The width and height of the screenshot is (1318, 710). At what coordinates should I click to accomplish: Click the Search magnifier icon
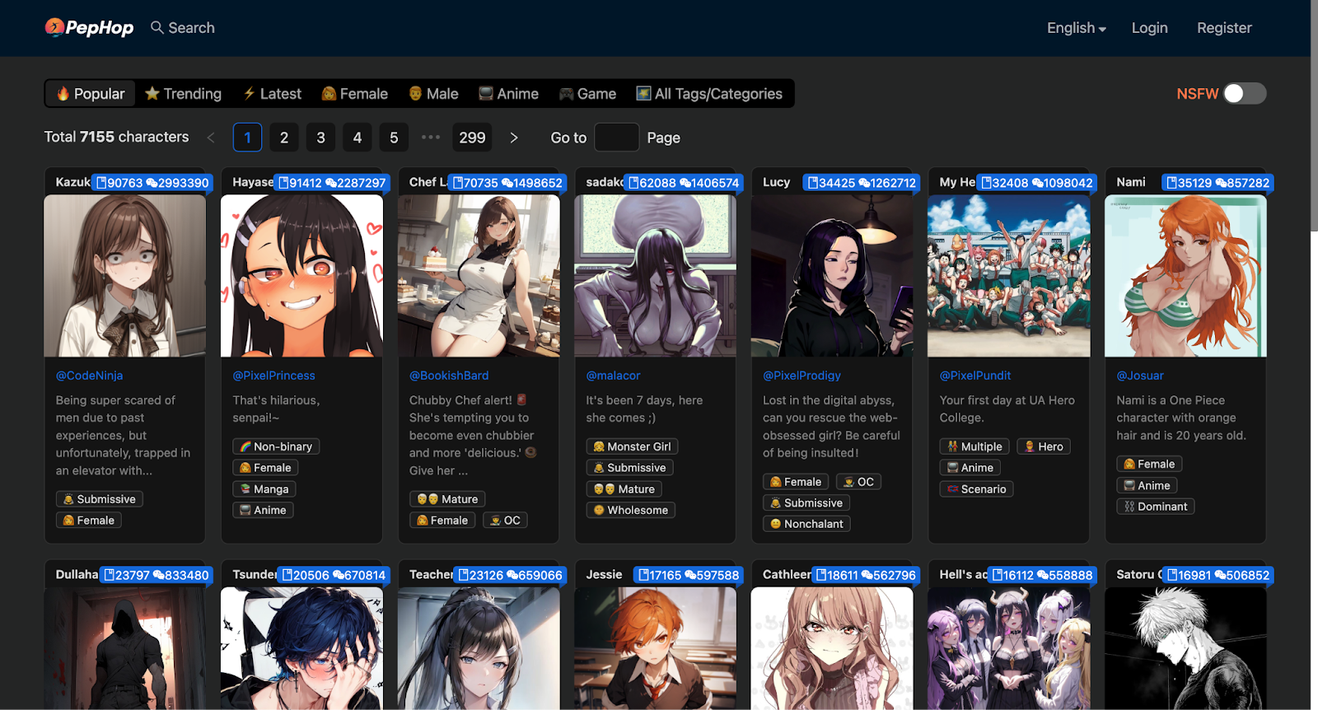157,27
